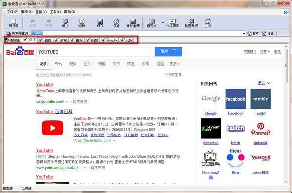Click the red-X 停止 button after 搜索
Viewport: 292px width, 193px height.
[x=268, y=33]
